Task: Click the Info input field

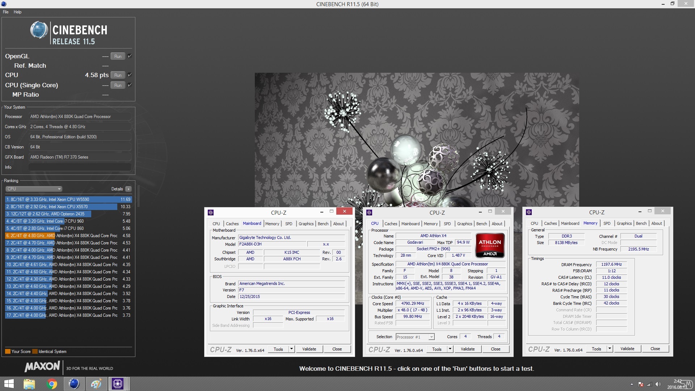Action: (x=80, y=167)
